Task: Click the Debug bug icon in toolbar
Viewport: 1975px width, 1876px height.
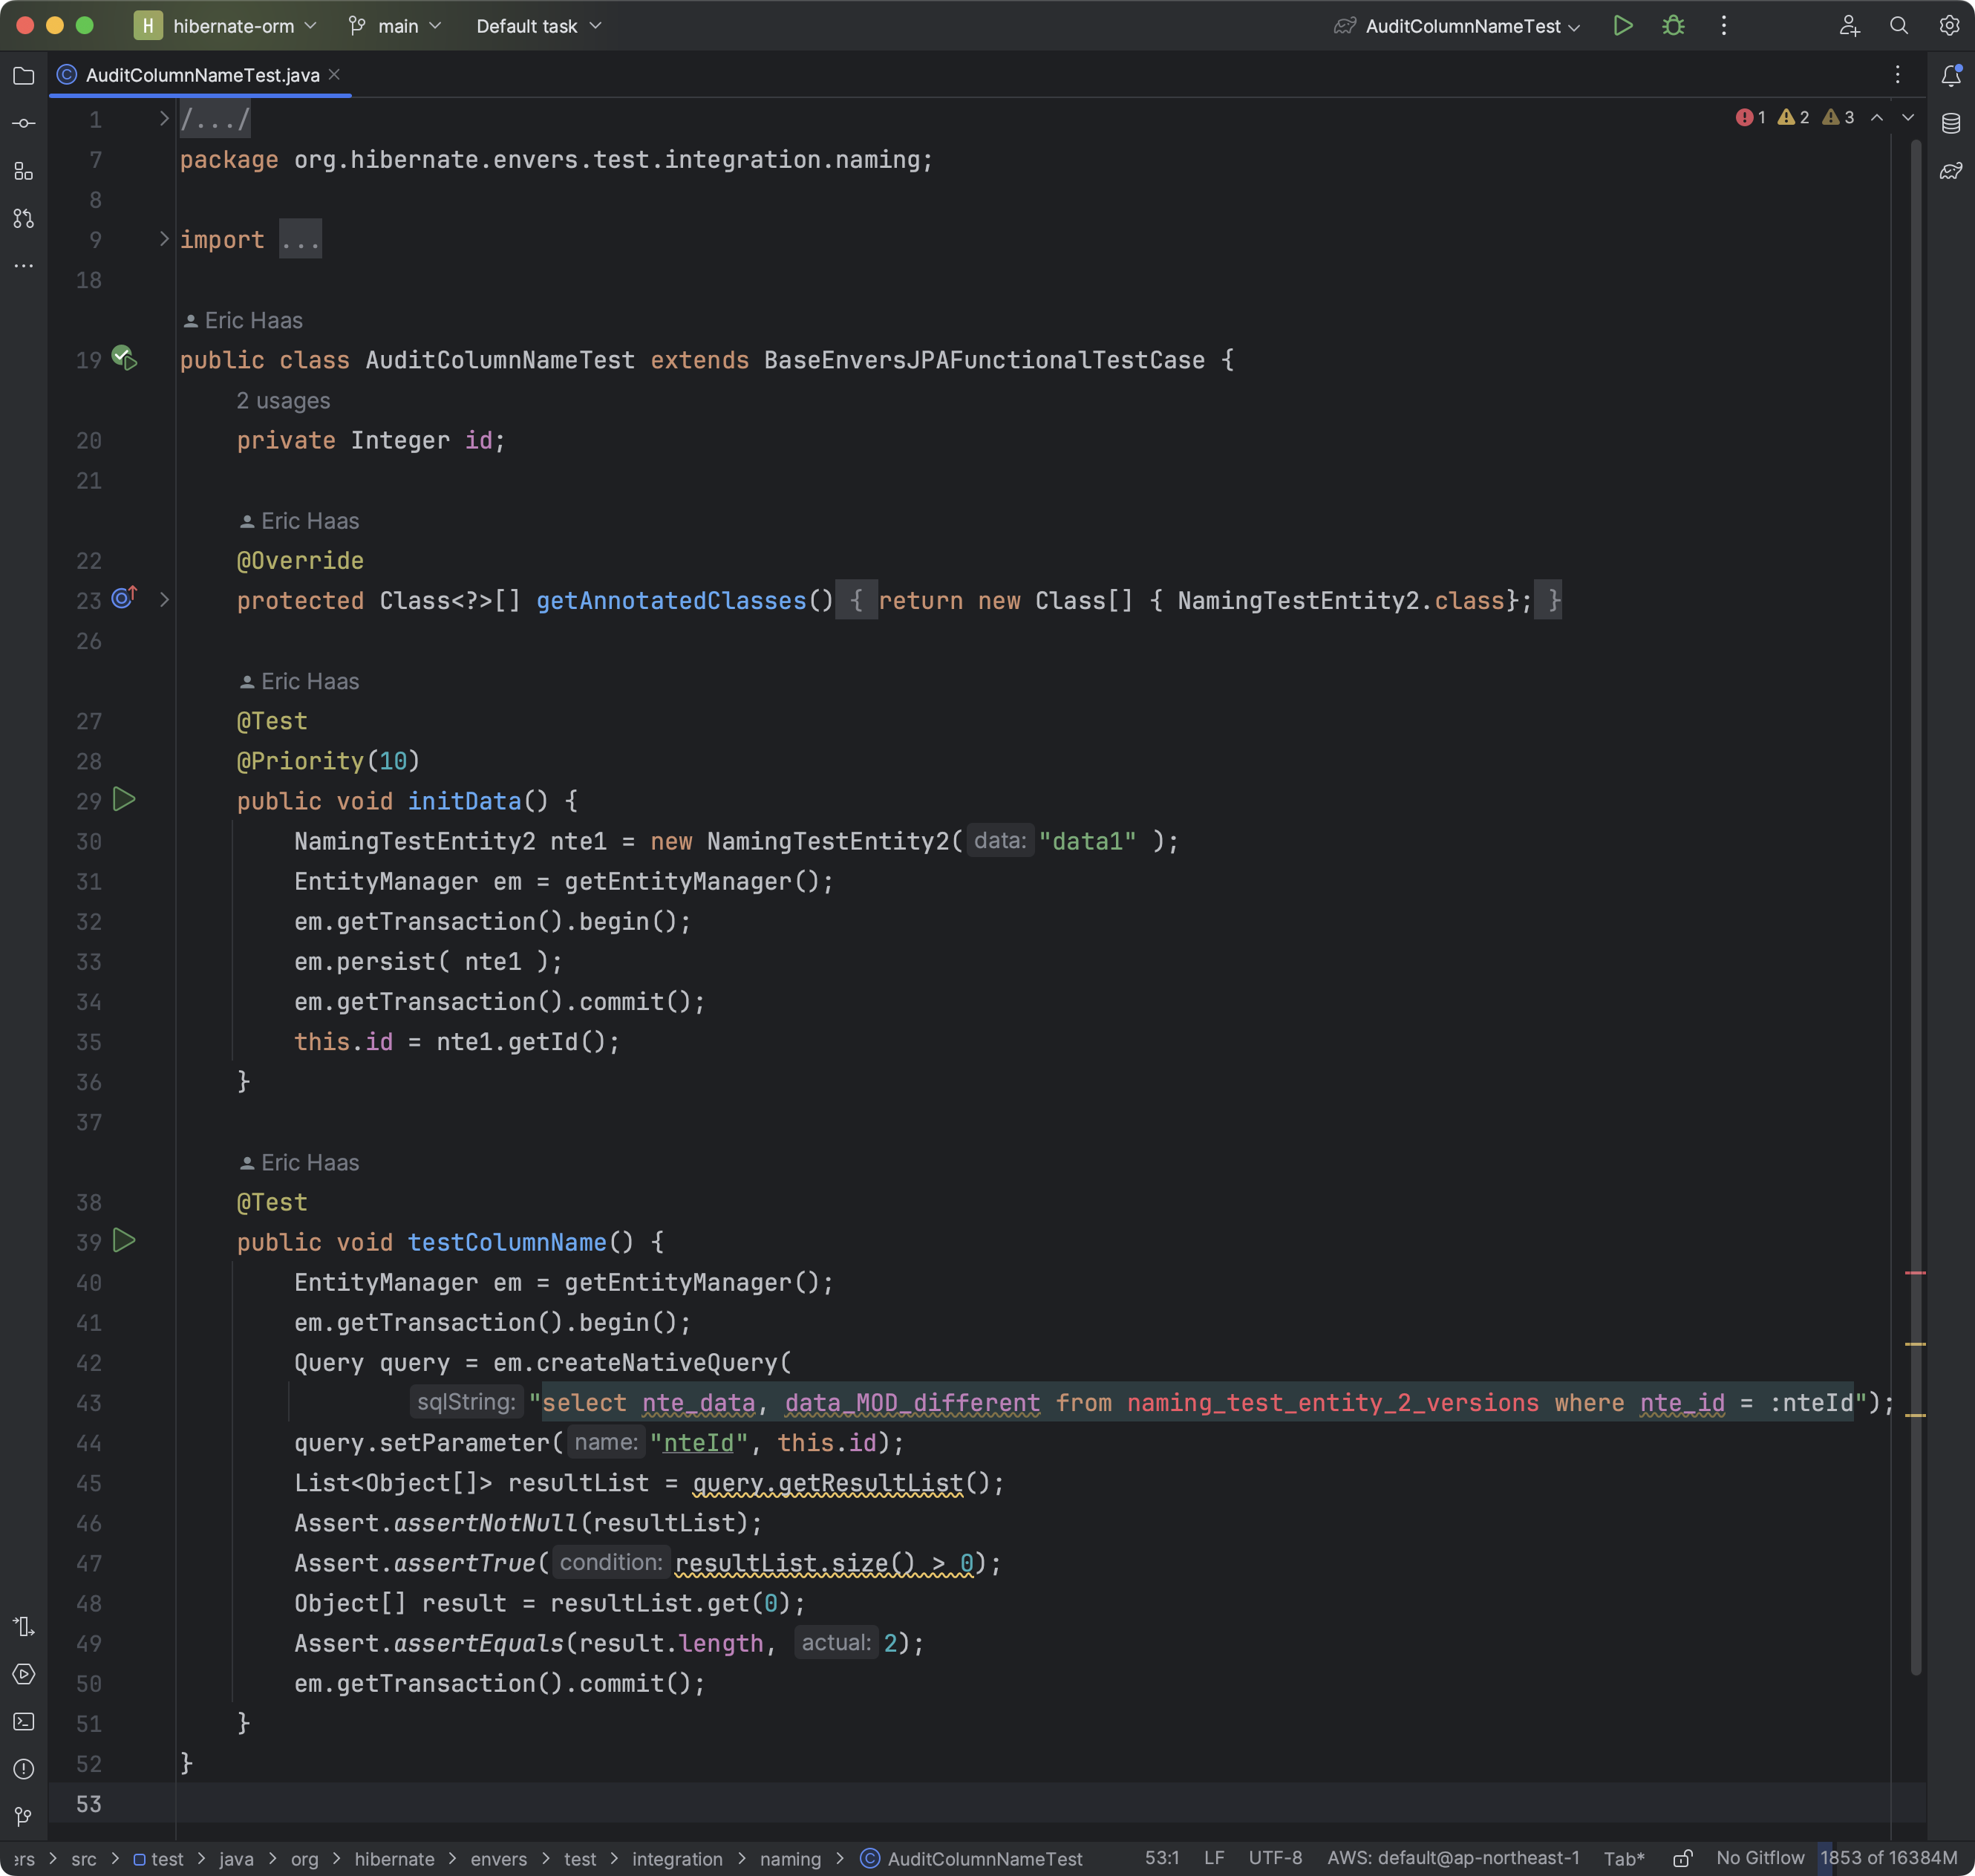Action: (1673, 26)
